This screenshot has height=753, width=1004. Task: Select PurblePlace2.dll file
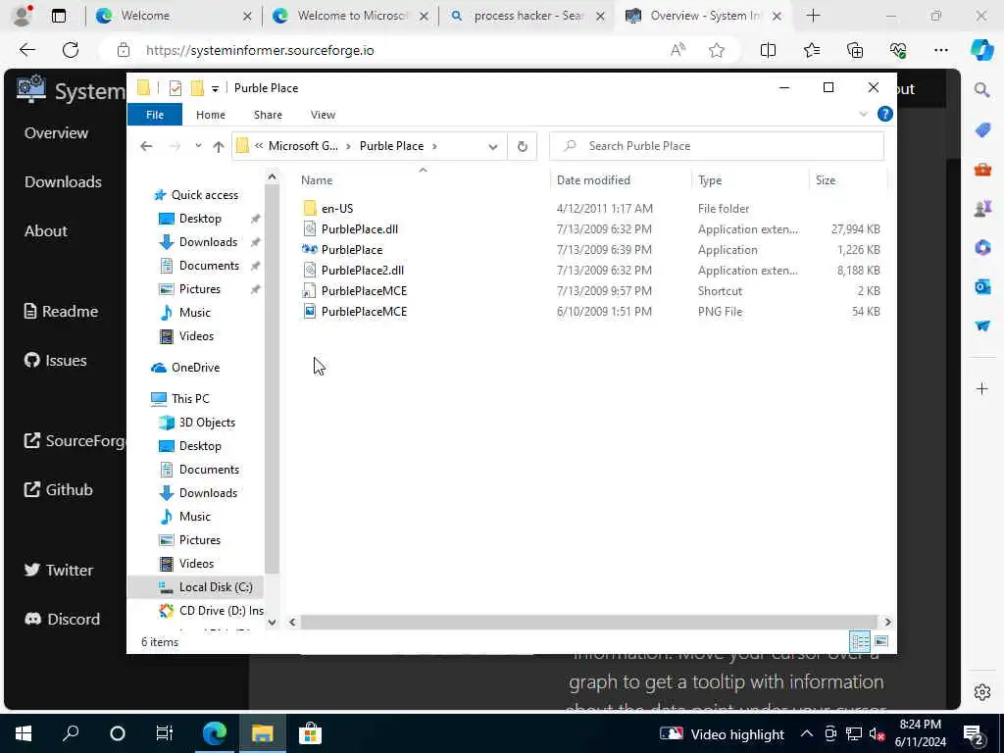point(363,271)
